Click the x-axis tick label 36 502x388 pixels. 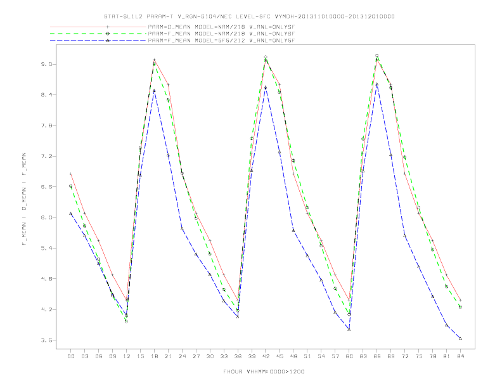(238, 356)
